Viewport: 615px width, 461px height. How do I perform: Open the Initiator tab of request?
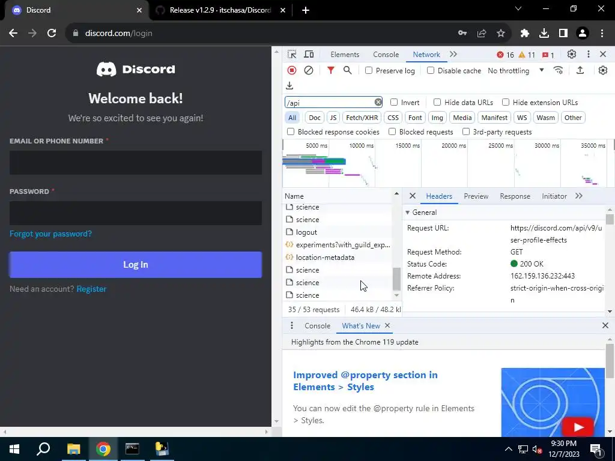(x=554, y=196)
